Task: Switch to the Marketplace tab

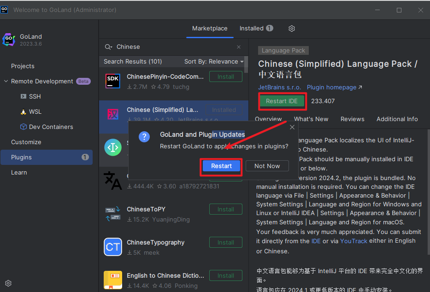Action: click(x=210, y=28)
